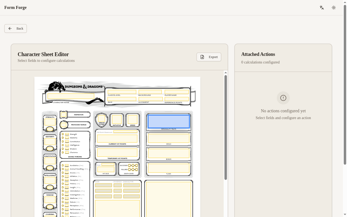The width and height of the screenshot is (347, 217).
Task: Select the Intelligence ability score box
Action: (50, 180)
